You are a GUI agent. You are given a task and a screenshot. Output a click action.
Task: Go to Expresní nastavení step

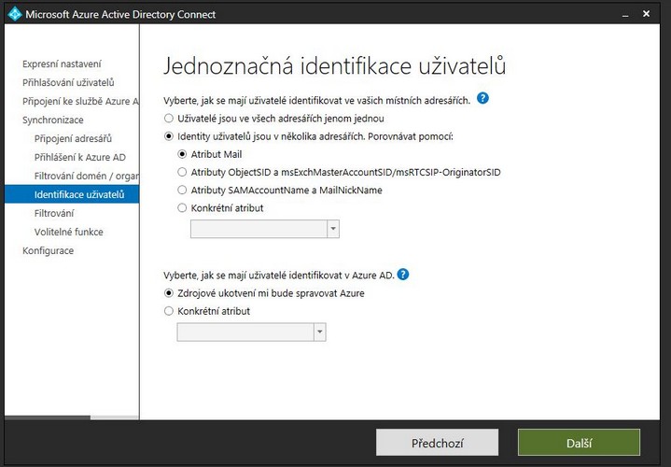pos(62,64)
